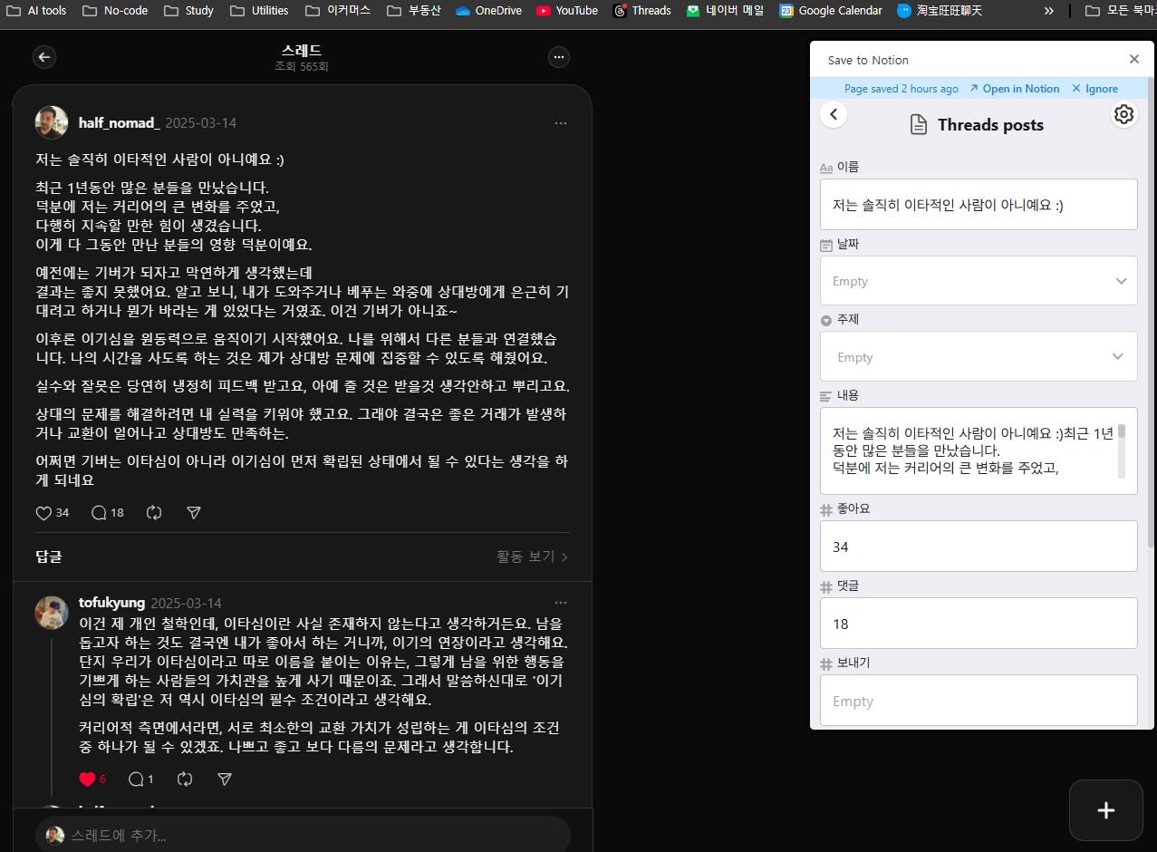This screenshot has width=1157, height=852.
Task: Edit the 좋아요 field showing 34
Action: tap(979, 547)
